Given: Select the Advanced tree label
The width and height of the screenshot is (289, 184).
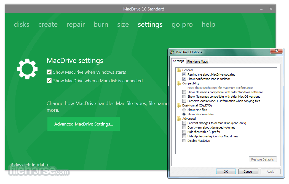Looking at the screenshot, I should click(189, 119).
